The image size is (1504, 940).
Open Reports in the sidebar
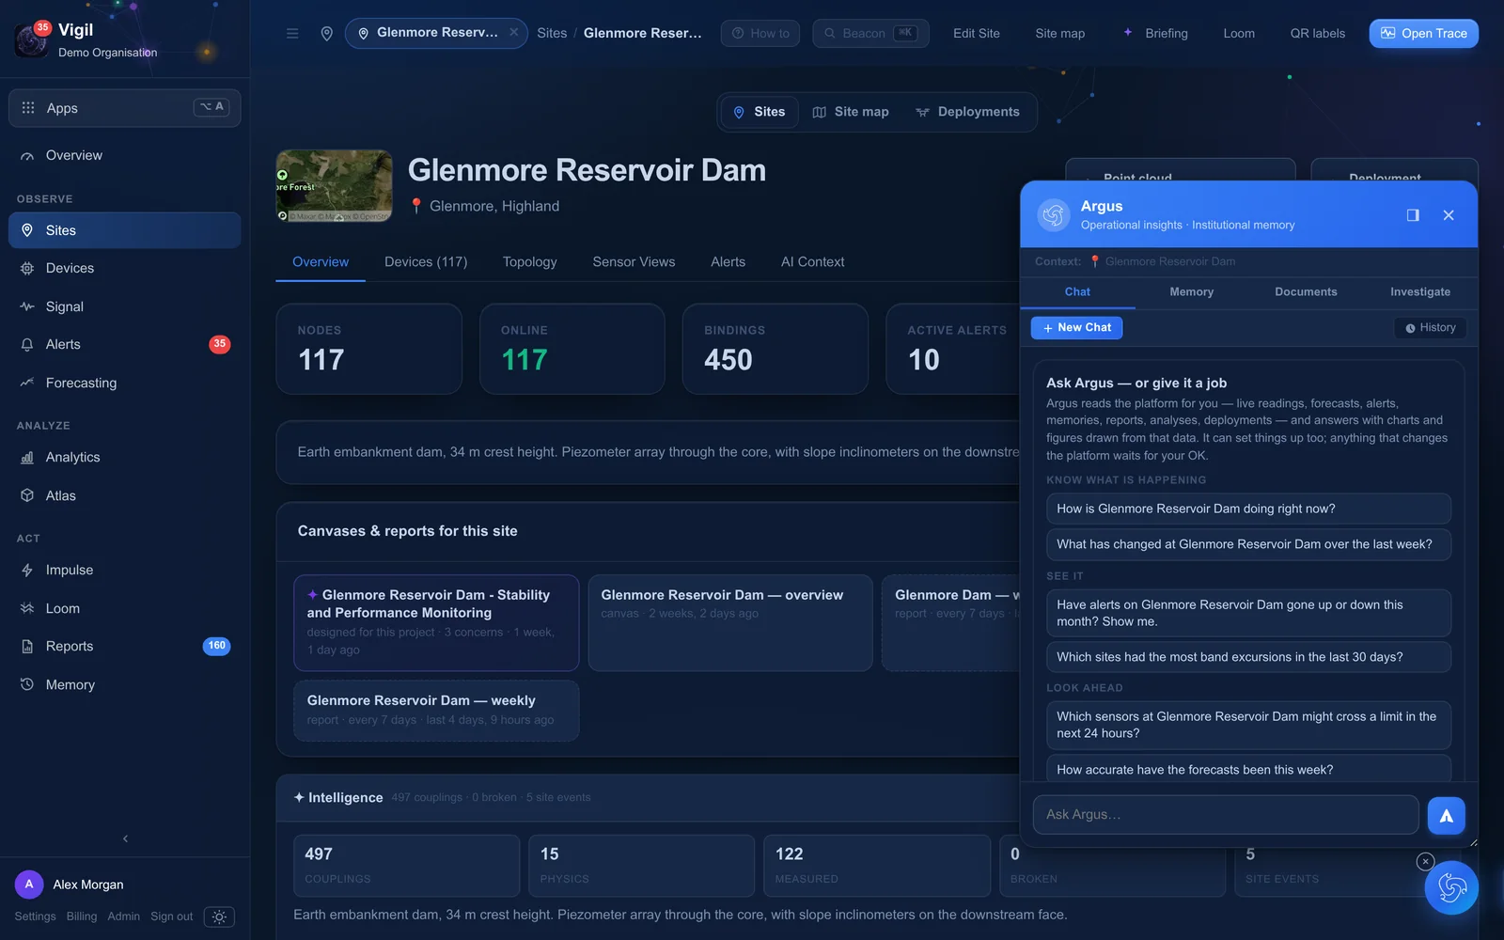coord(125,646)
